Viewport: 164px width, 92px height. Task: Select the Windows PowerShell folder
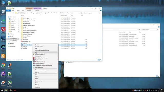[27, 34]
